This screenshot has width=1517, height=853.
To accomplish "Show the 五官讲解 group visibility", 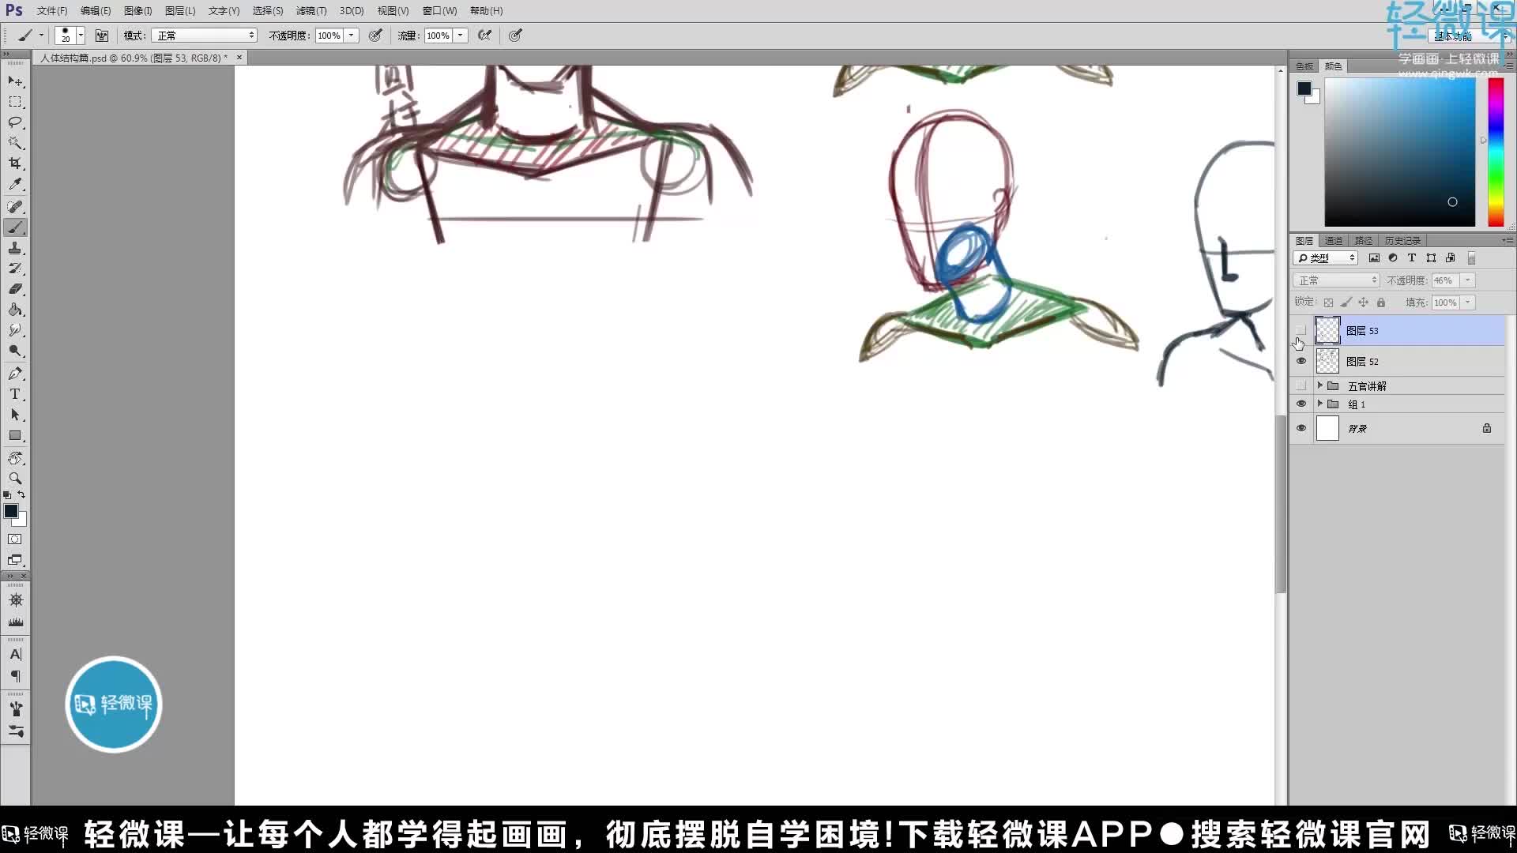I will 1301,386.
